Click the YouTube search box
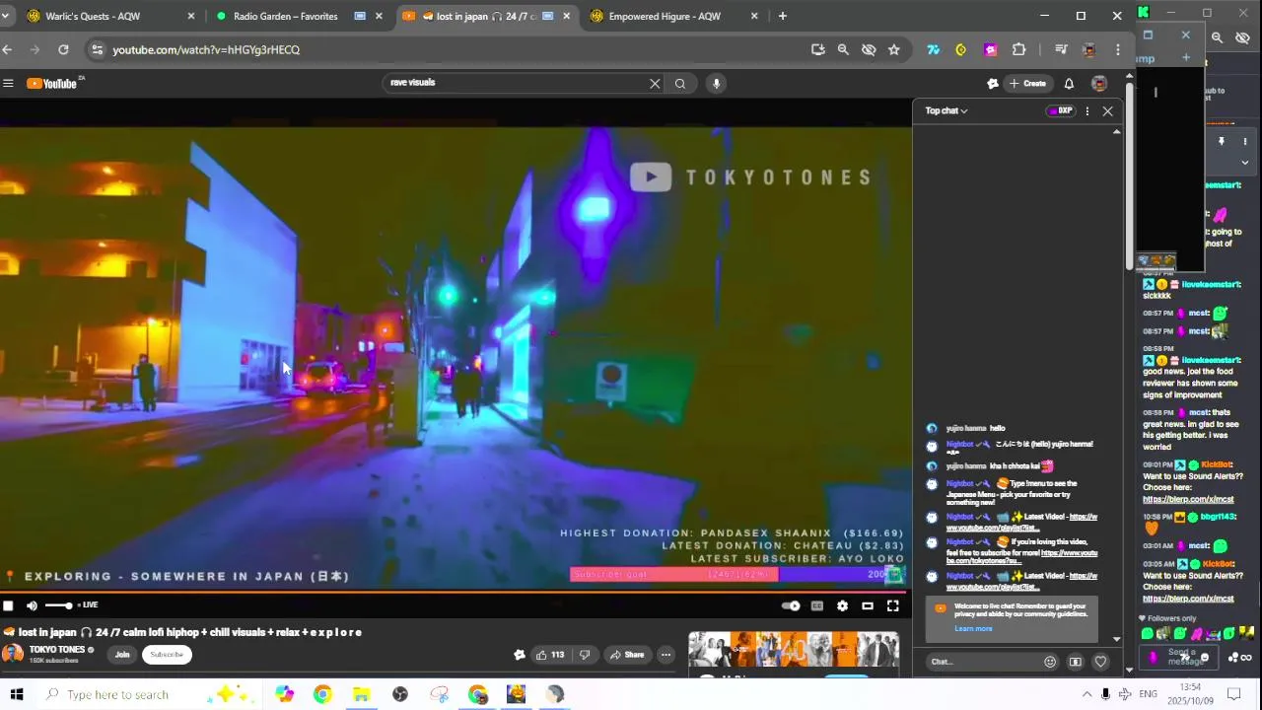 [513, 83]
